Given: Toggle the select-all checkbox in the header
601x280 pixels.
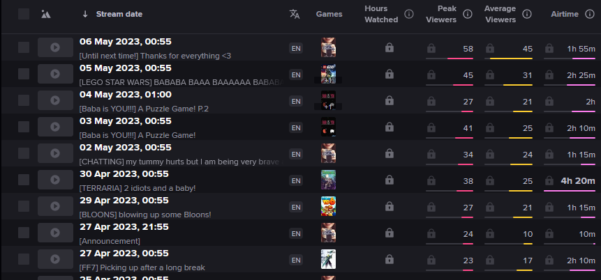Looking at the screenshot, I should (24, 14).
